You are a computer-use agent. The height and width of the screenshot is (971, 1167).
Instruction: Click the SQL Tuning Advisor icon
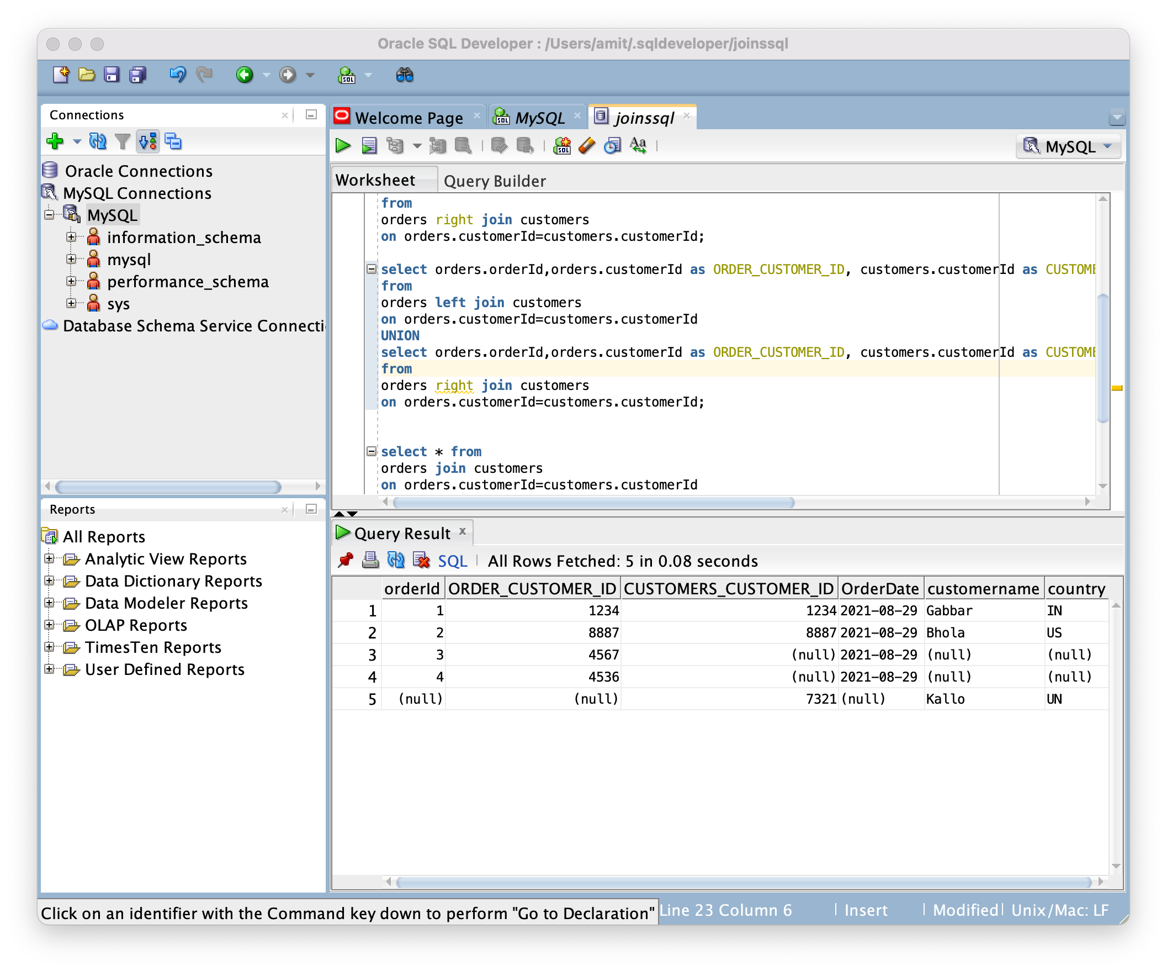click(464, 146)
